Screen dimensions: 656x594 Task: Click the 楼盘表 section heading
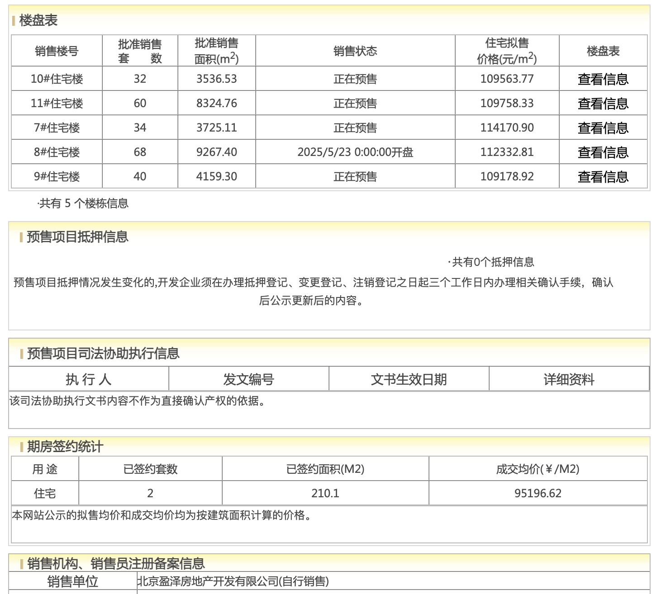coord(38,20)
